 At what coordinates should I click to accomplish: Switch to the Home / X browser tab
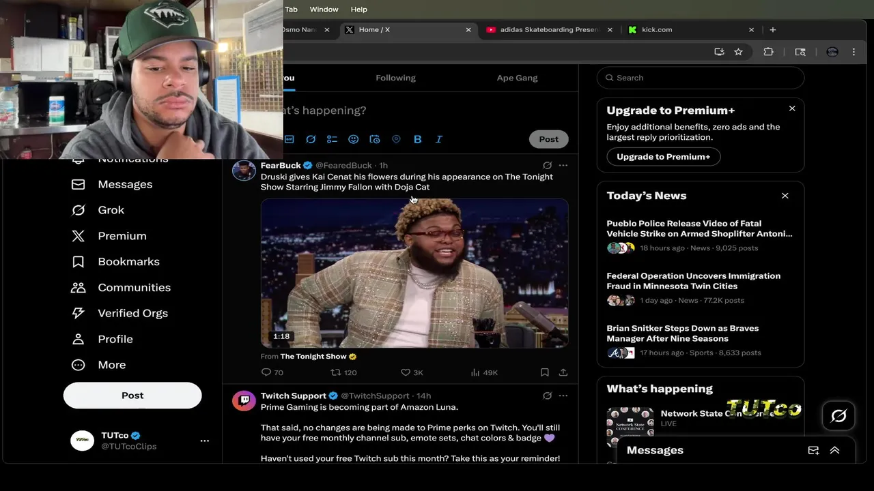[x=408, y=30]
